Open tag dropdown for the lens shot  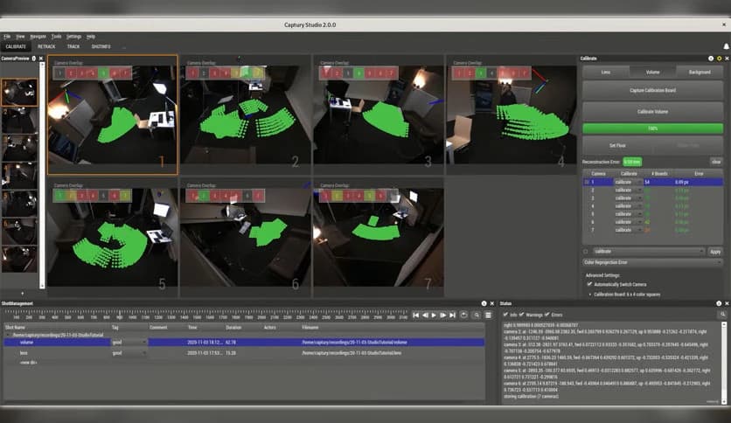pyautogui.click(x=129, y=353)
